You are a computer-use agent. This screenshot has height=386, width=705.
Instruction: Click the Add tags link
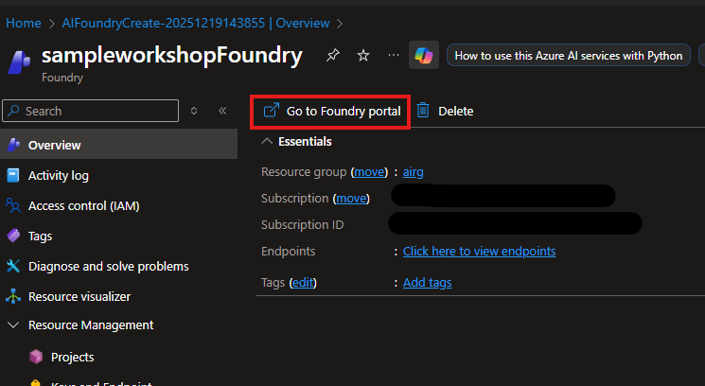[x=427, y=282]
